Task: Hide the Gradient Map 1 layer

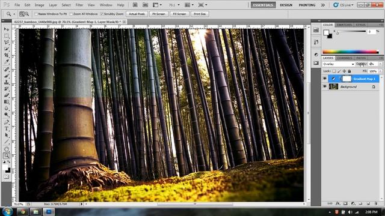Action: coord(325,79)
